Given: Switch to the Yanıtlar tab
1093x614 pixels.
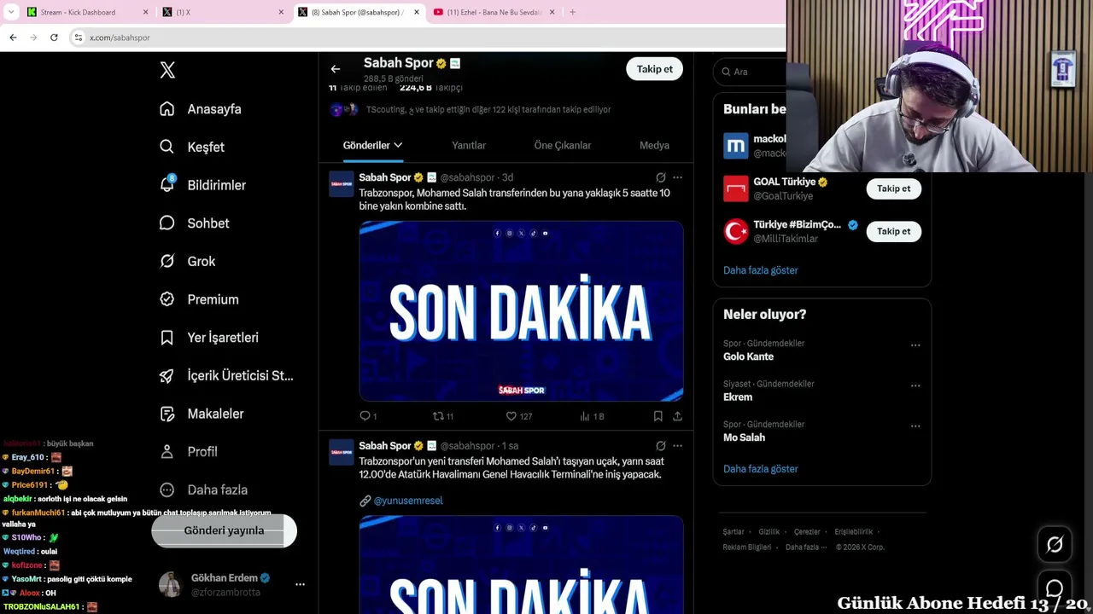Looking at the screenshot, I should click(x=469, y=145).
